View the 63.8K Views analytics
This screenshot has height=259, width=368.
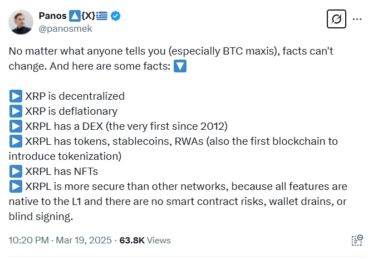coord(145,240)
